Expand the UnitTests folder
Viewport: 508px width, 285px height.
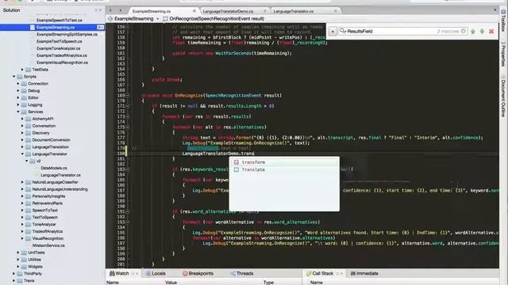18,253
